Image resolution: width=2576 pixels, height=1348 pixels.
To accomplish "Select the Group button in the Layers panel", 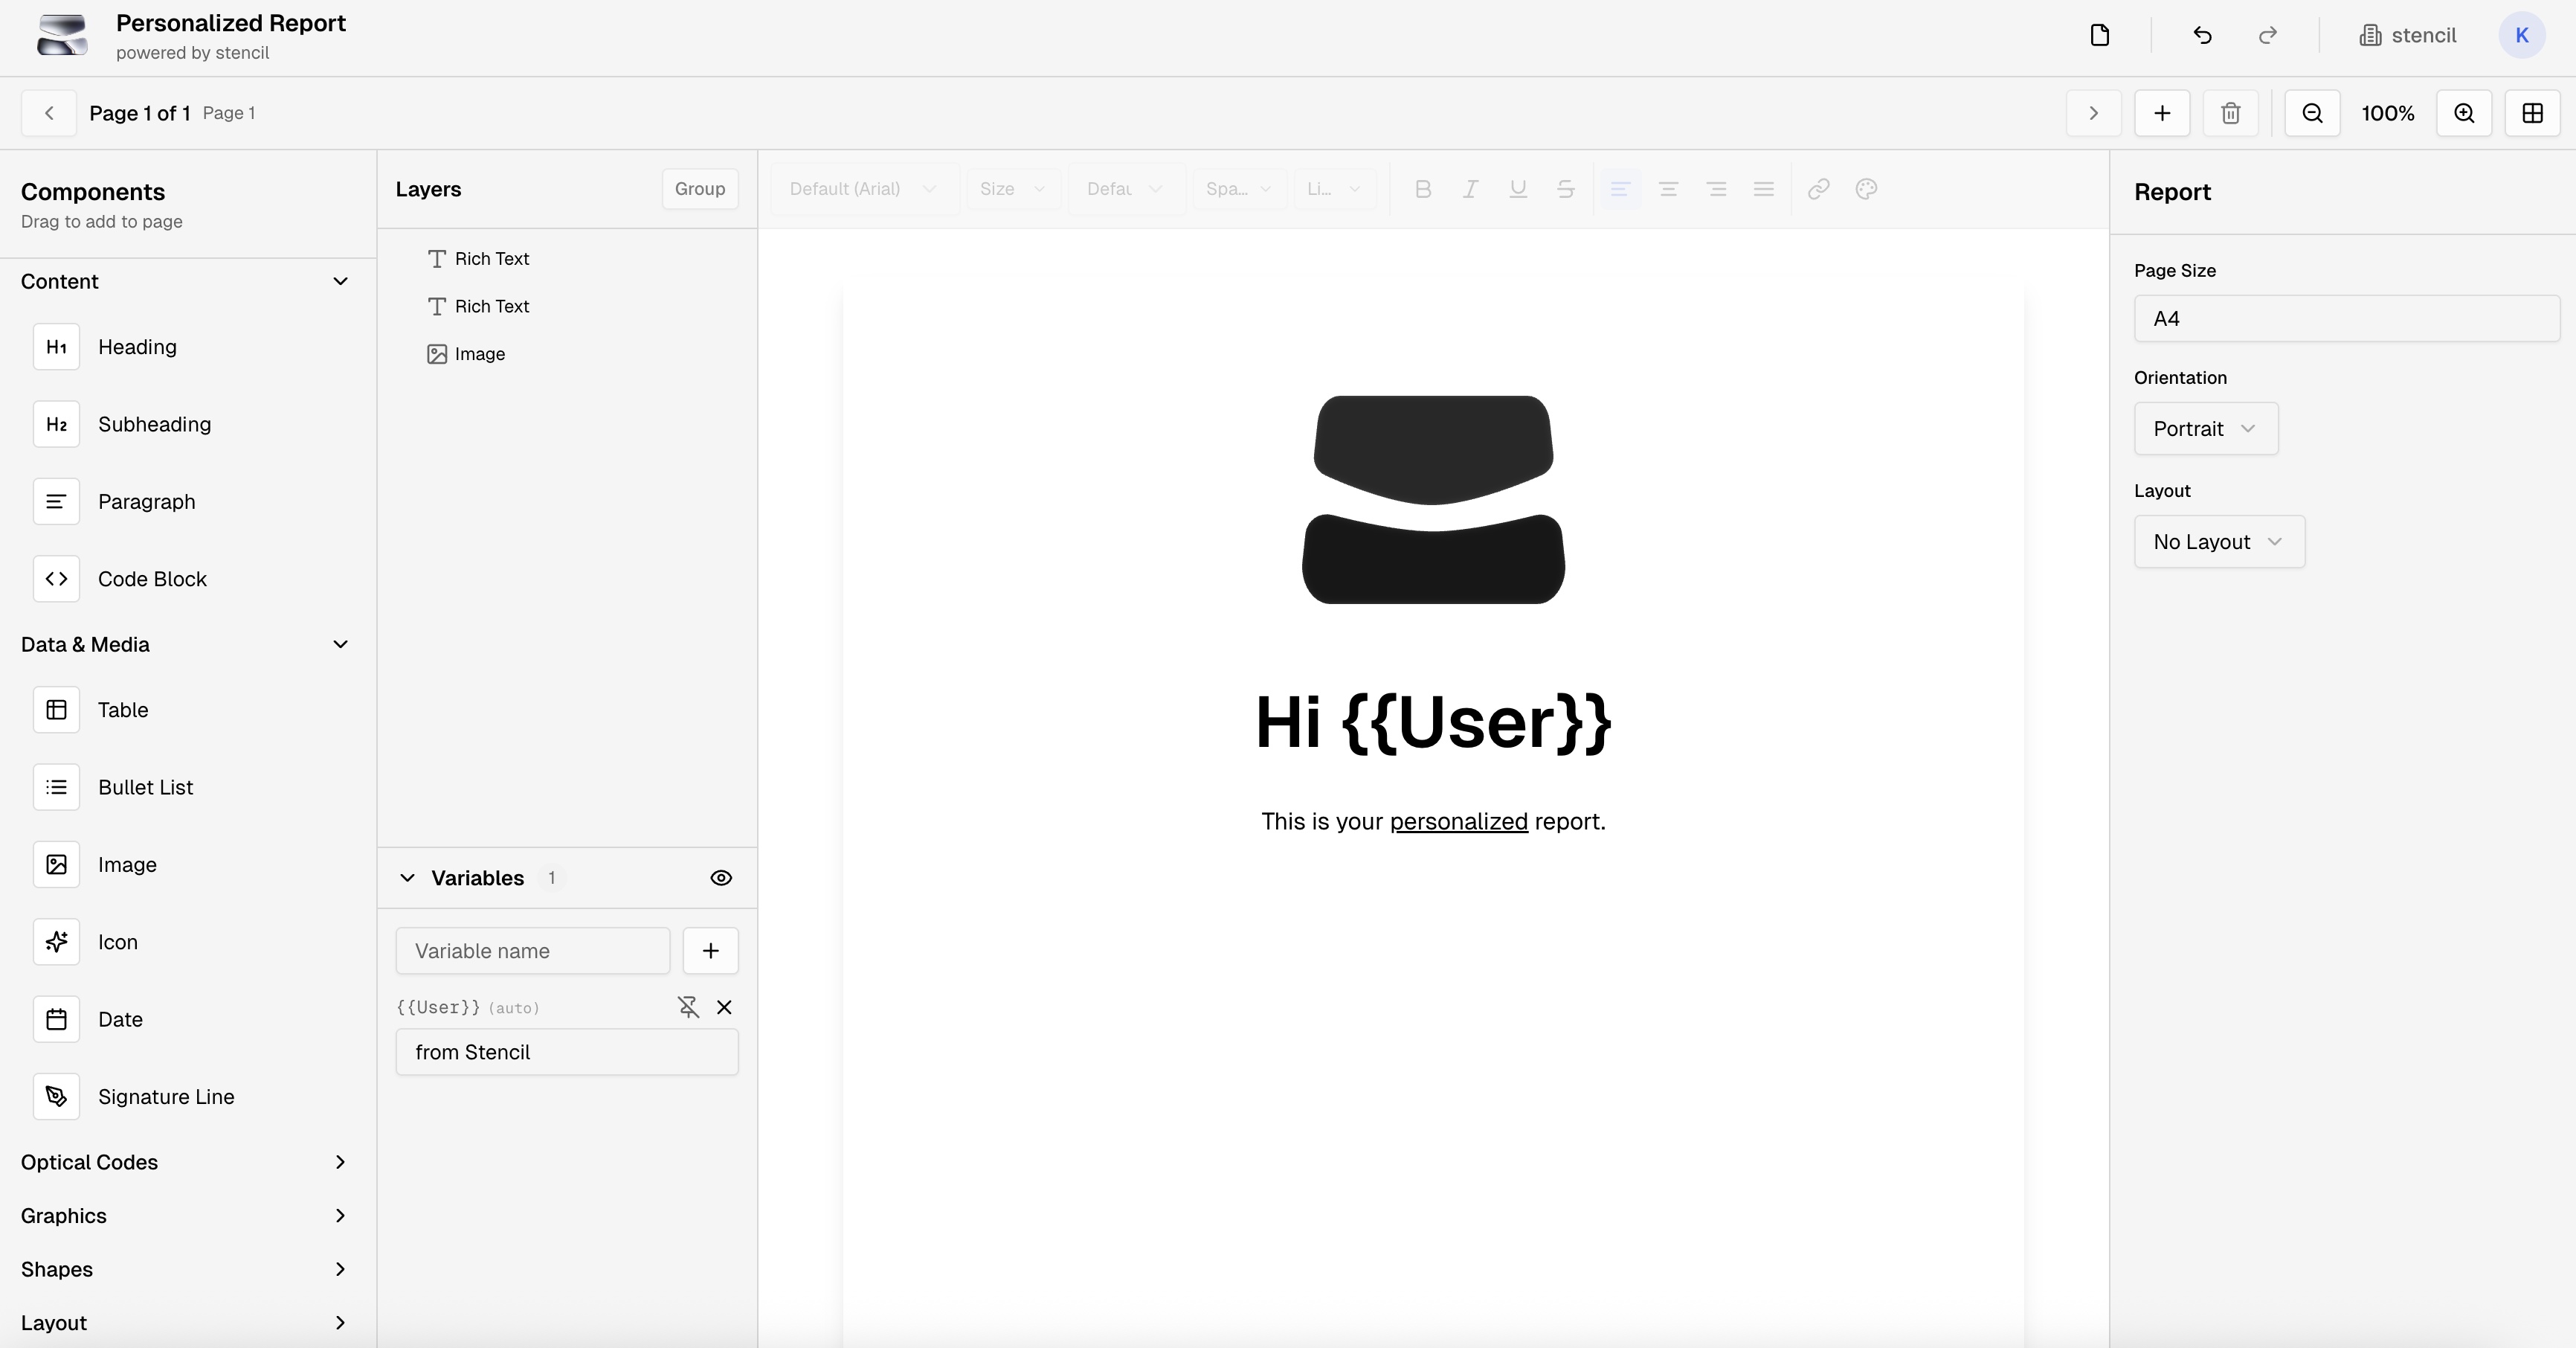I will (699, 189).
